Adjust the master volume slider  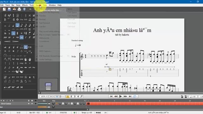click(44, 107)
